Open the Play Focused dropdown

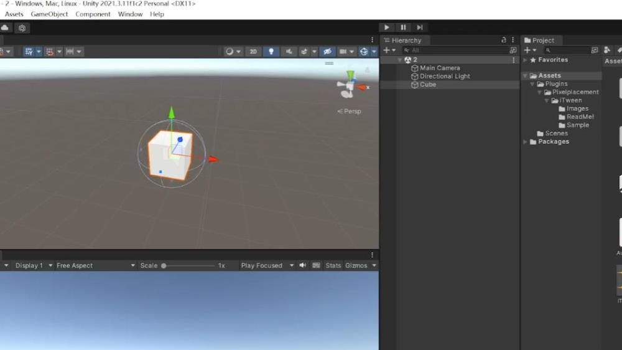tap(266, 265)
